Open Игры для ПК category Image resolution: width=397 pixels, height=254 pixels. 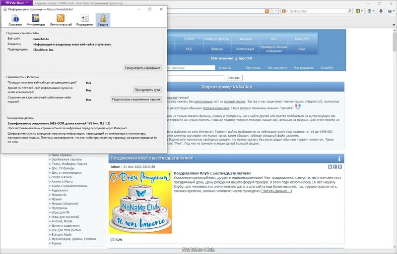(x=61, y=212)
